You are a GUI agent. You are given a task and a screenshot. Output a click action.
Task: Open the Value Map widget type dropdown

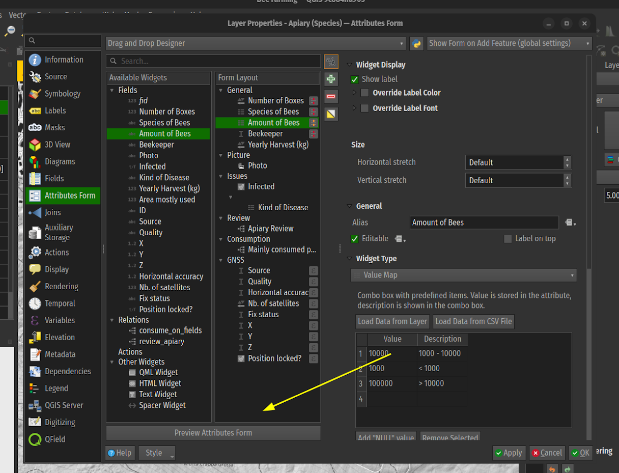pos(463,275)
